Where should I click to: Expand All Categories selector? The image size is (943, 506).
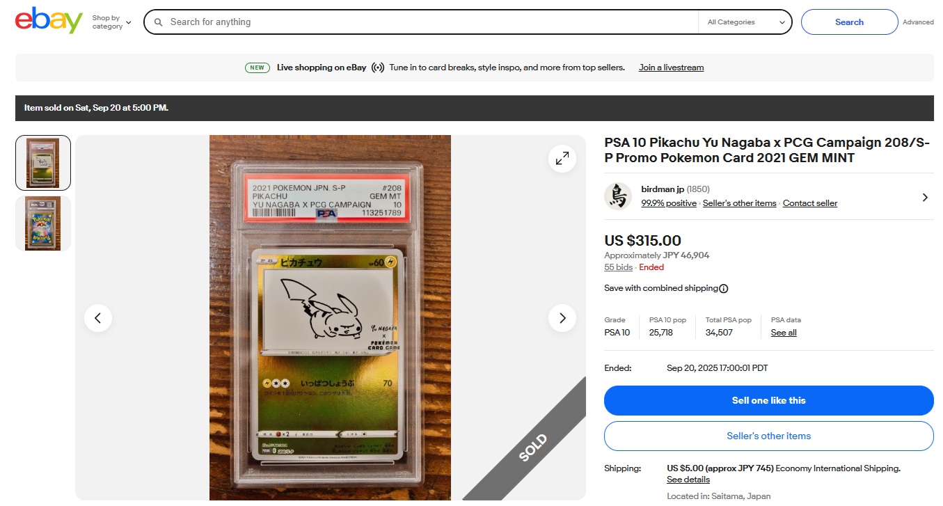[x=745, y=22]
